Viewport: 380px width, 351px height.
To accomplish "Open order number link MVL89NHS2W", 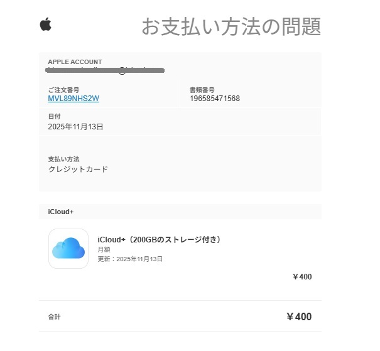I will click(73, 99).
